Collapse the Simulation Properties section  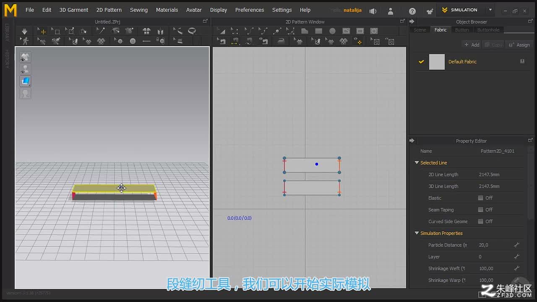coord(417,233)
